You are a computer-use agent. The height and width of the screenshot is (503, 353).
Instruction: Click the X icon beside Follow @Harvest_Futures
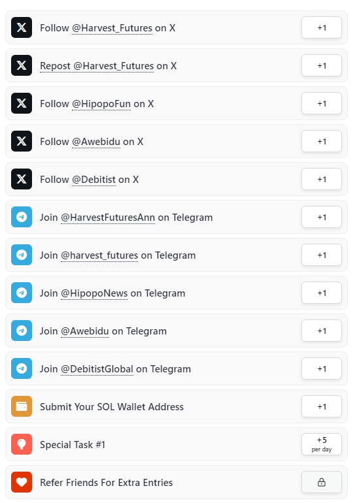[22, 27]
